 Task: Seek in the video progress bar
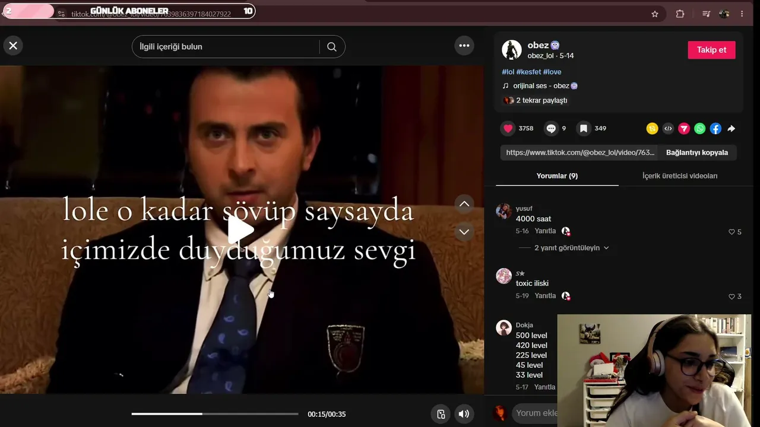click(x=215, y=414)
